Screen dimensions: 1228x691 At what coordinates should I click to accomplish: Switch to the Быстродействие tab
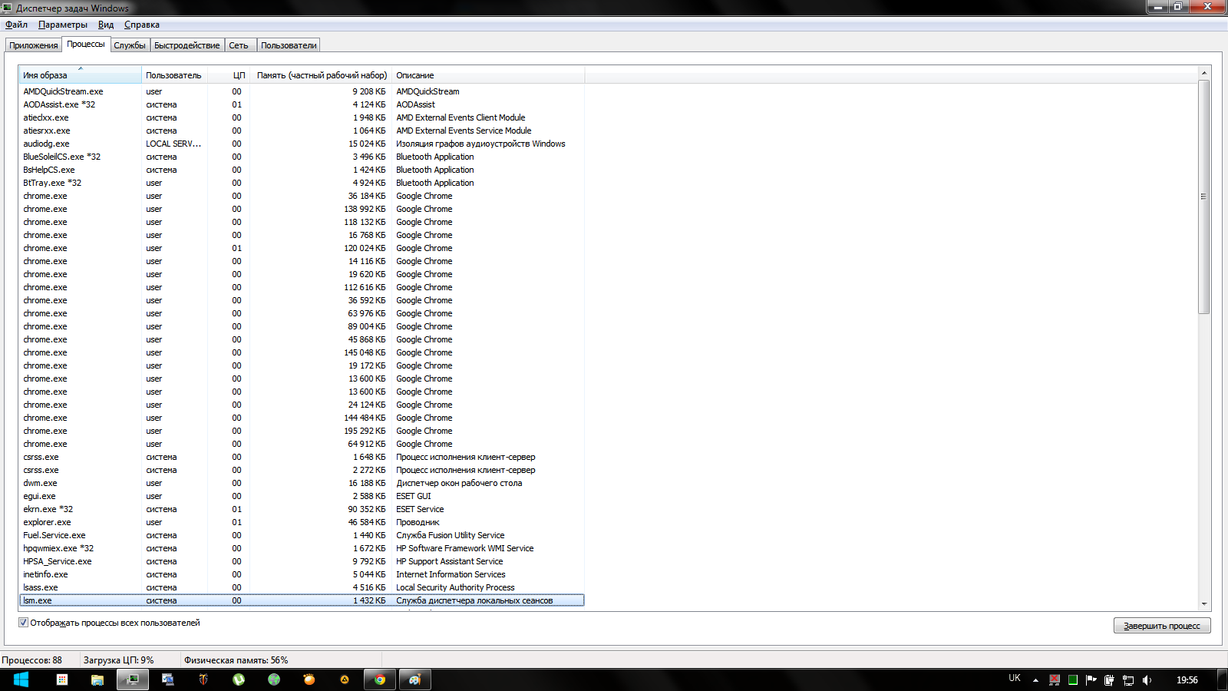tap(187, 45)
